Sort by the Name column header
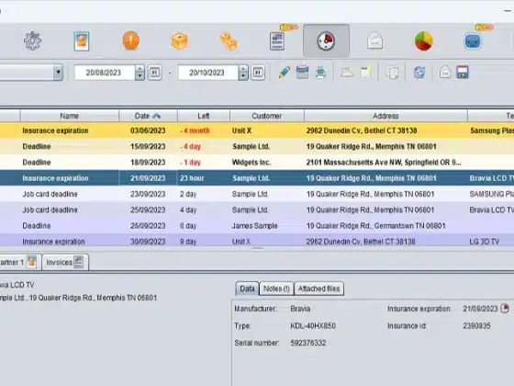This screenshot has height=386, width=514. click(x=70, y=116)
